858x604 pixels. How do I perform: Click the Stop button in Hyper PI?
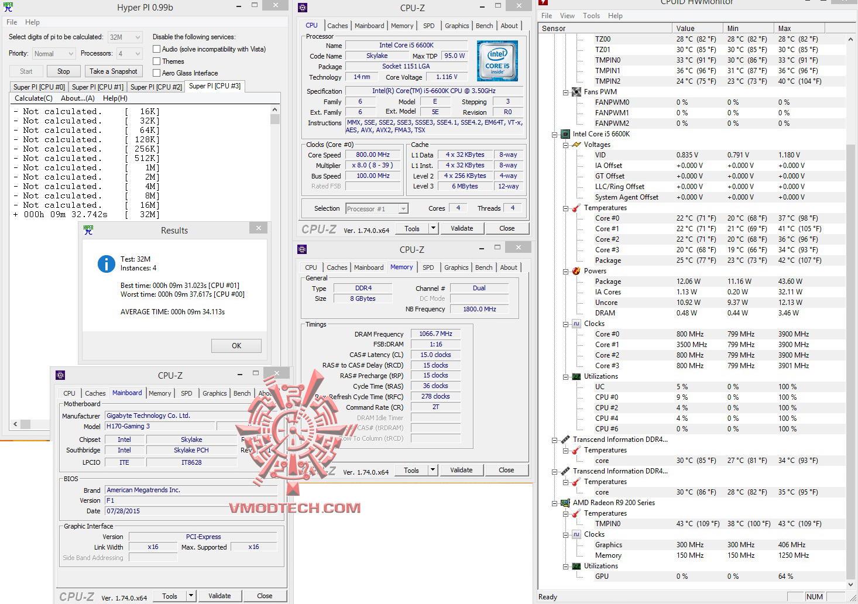coord(64,71)
